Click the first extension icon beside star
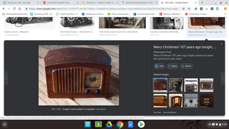229x129 pixels. [196, 9]
